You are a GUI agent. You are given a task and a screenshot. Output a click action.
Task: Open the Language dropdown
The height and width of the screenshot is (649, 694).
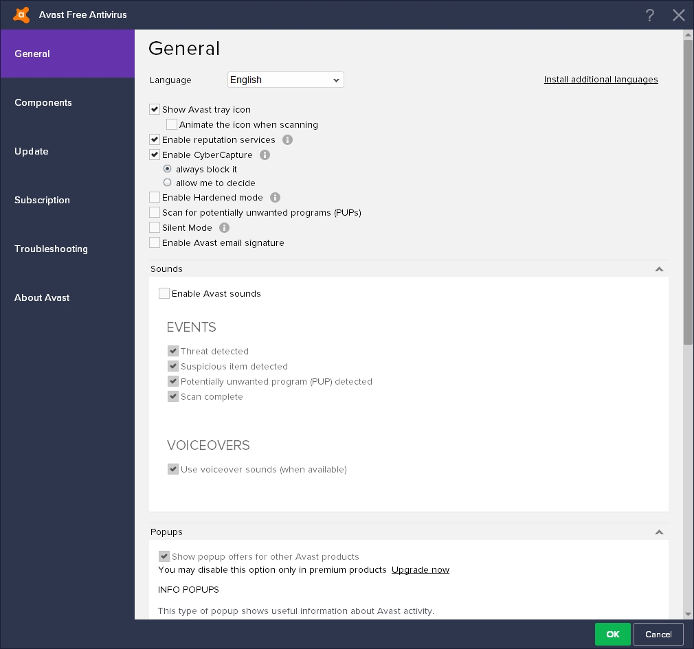[x=285, y=80]
